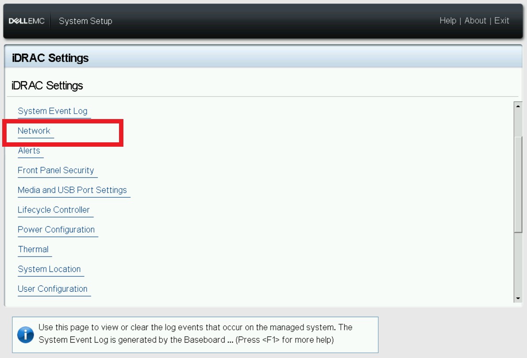Viewport: 527px width, 358px height.
Task: Open Front Panel Security settings
Action: 57,170
